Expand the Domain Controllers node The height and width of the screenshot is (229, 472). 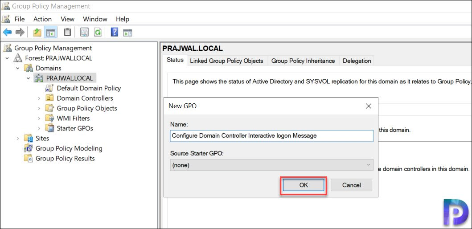coord(39,98)
